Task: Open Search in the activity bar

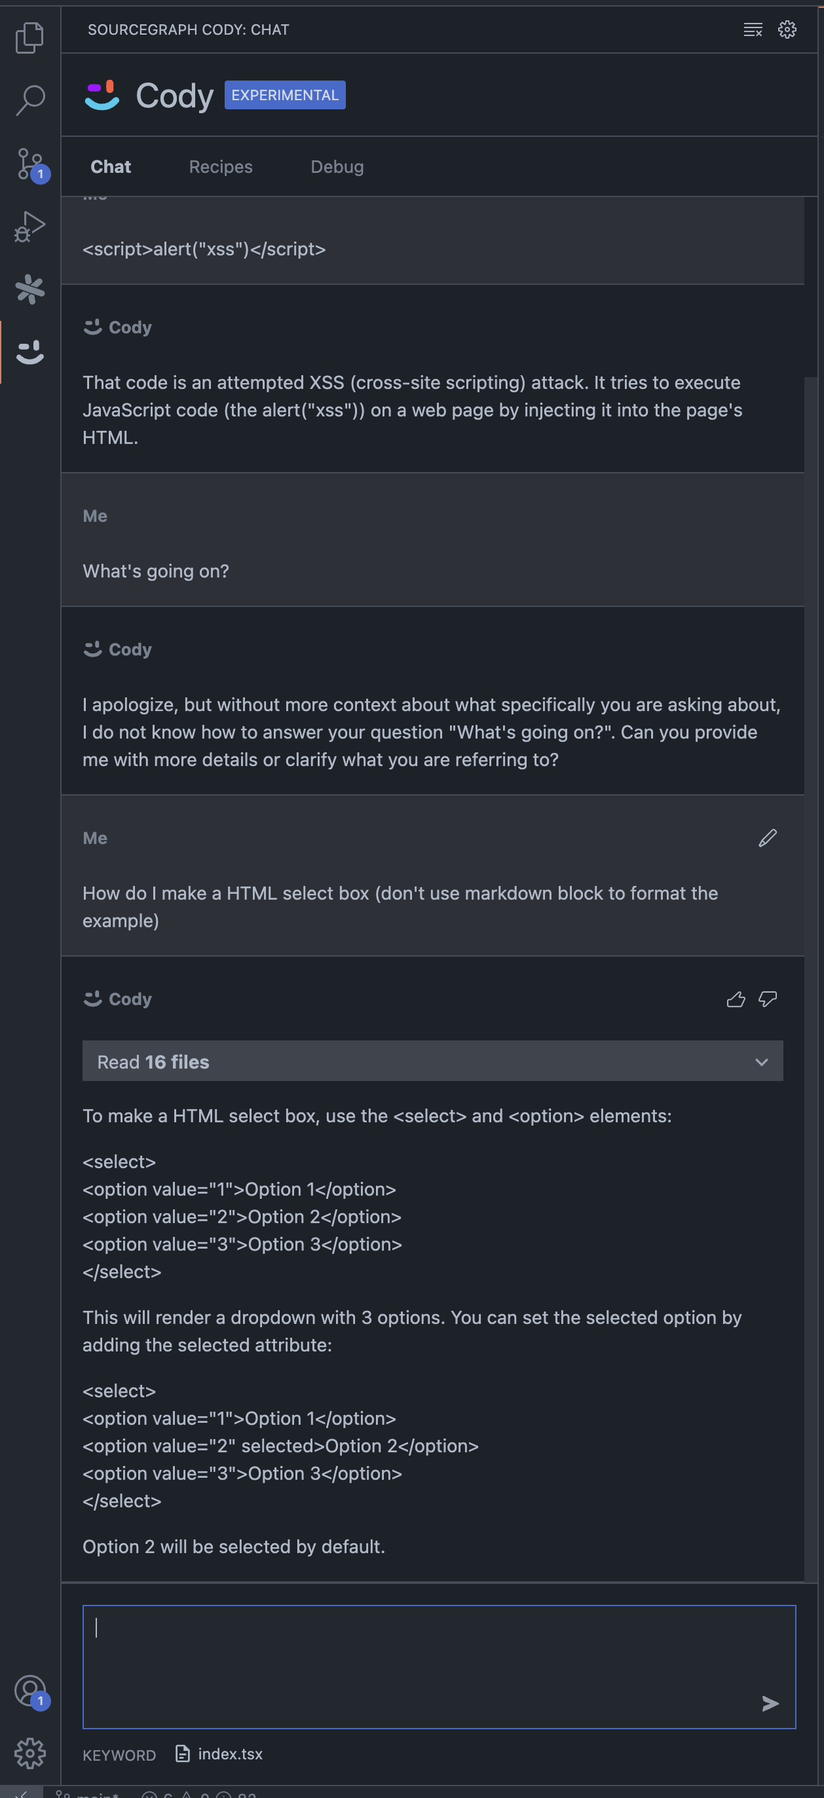Action: pos(29,101)
